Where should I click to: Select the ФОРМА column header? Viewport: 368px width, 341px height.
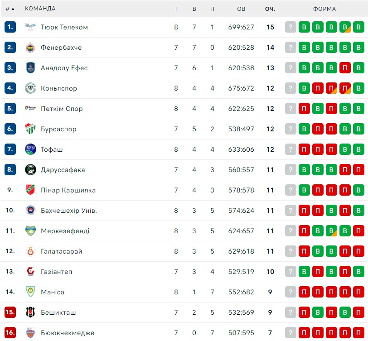pyautogui.click(x=324, y=9)
